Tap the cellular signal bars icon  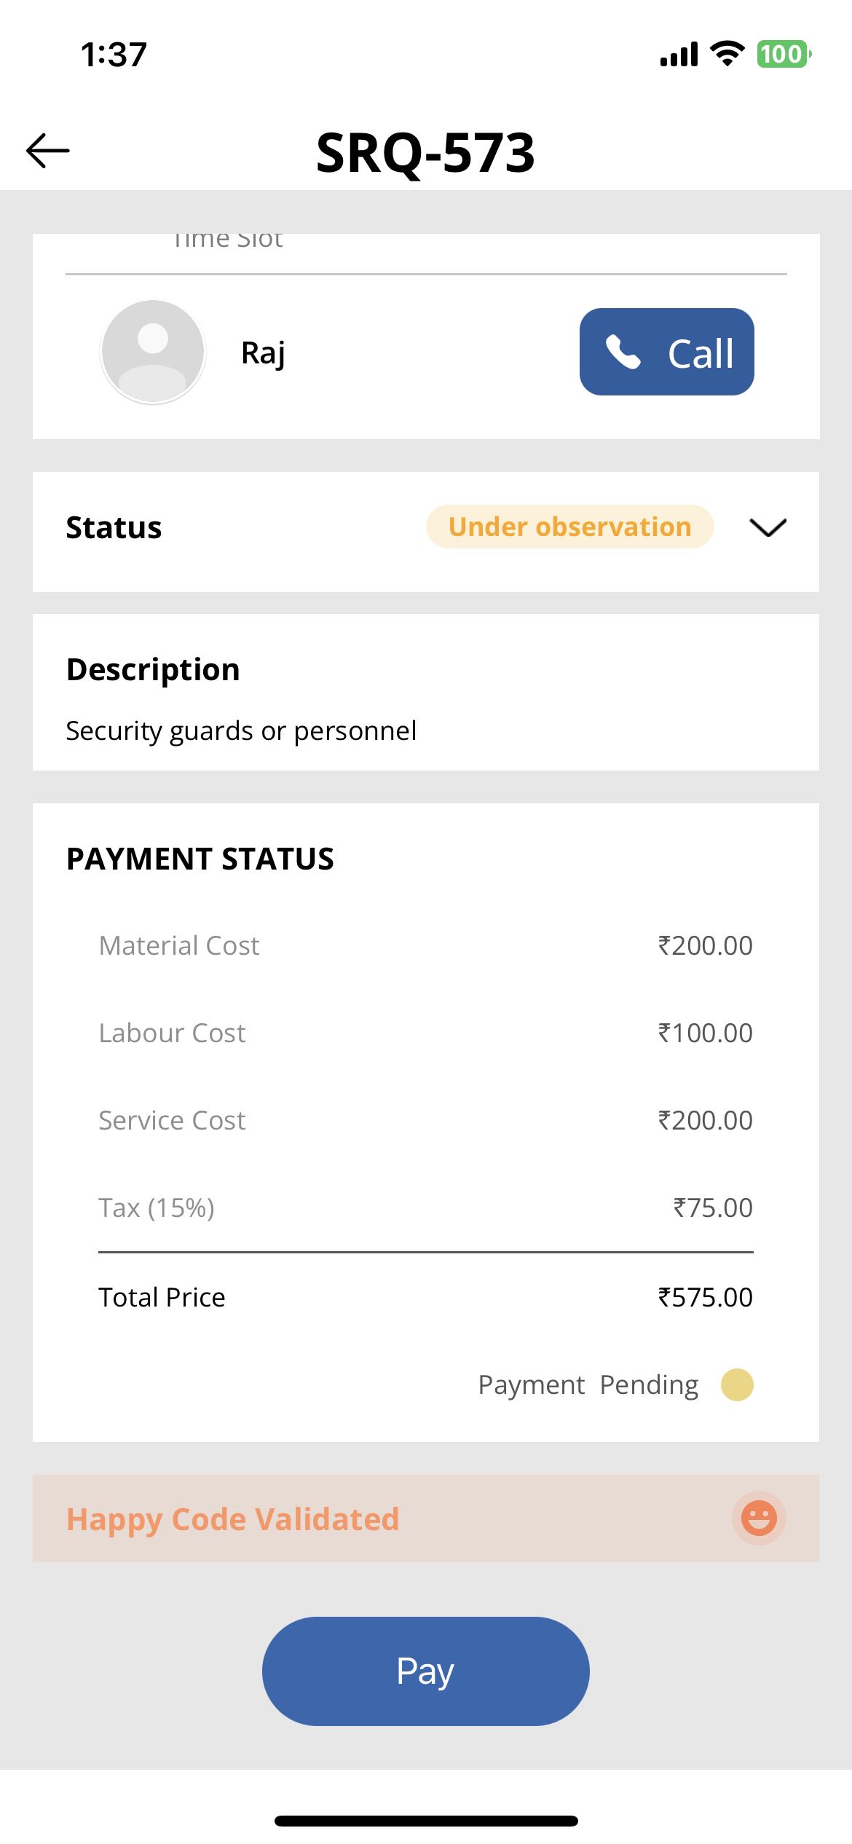point(679,54)
